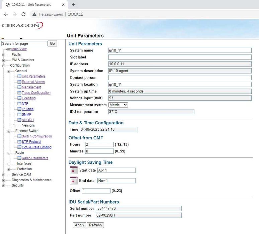Expand the PM & Counters tree node
259x234 pixels.
click(x=4, y=60)
